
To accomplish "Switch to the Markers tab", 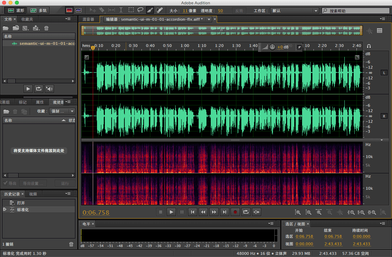I will point(22,102).
